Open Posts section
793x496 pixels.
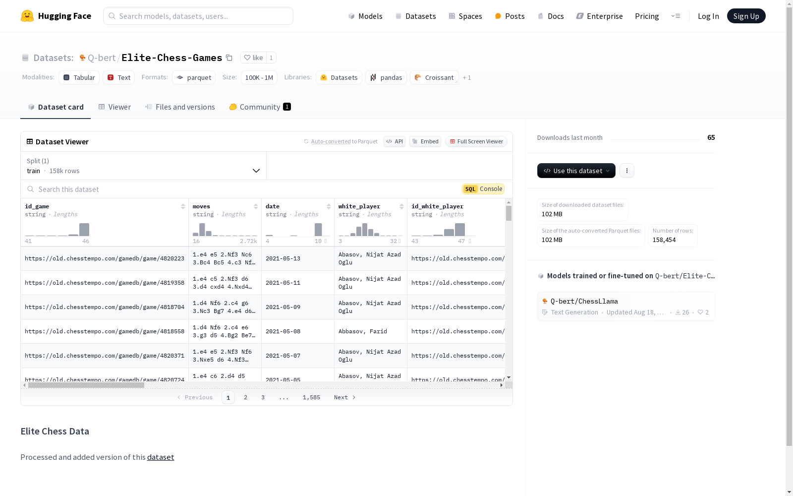point(510,16)
